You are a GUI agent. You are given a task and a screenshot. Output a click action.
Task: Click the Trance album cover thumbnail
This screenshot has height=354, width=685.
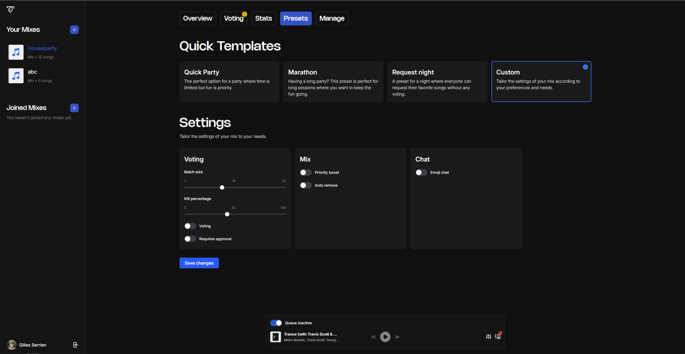pos(276,337)
